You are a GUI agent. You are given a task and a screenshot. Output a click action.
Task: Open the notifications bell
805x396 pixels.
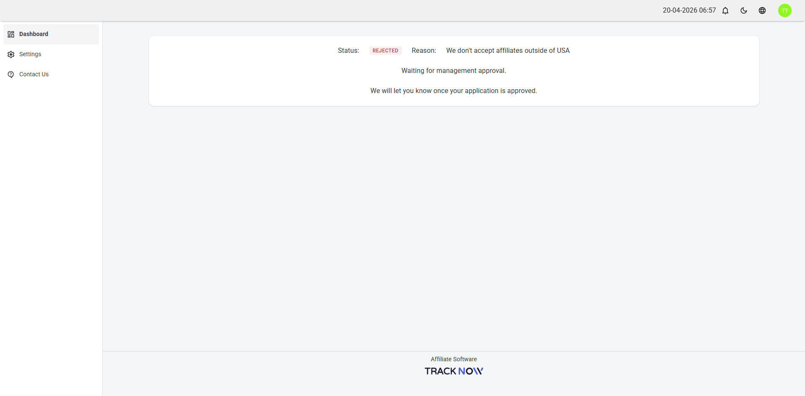pyautogui.click(x=725, y=10)
